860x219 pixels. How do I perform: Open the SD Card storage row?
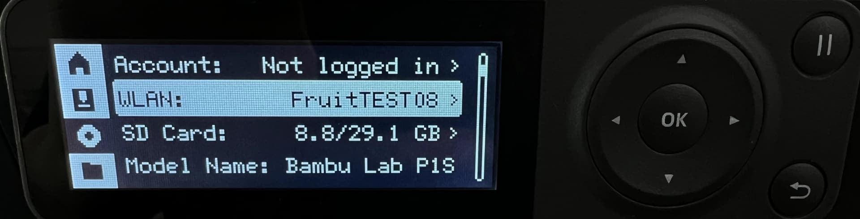289,133
